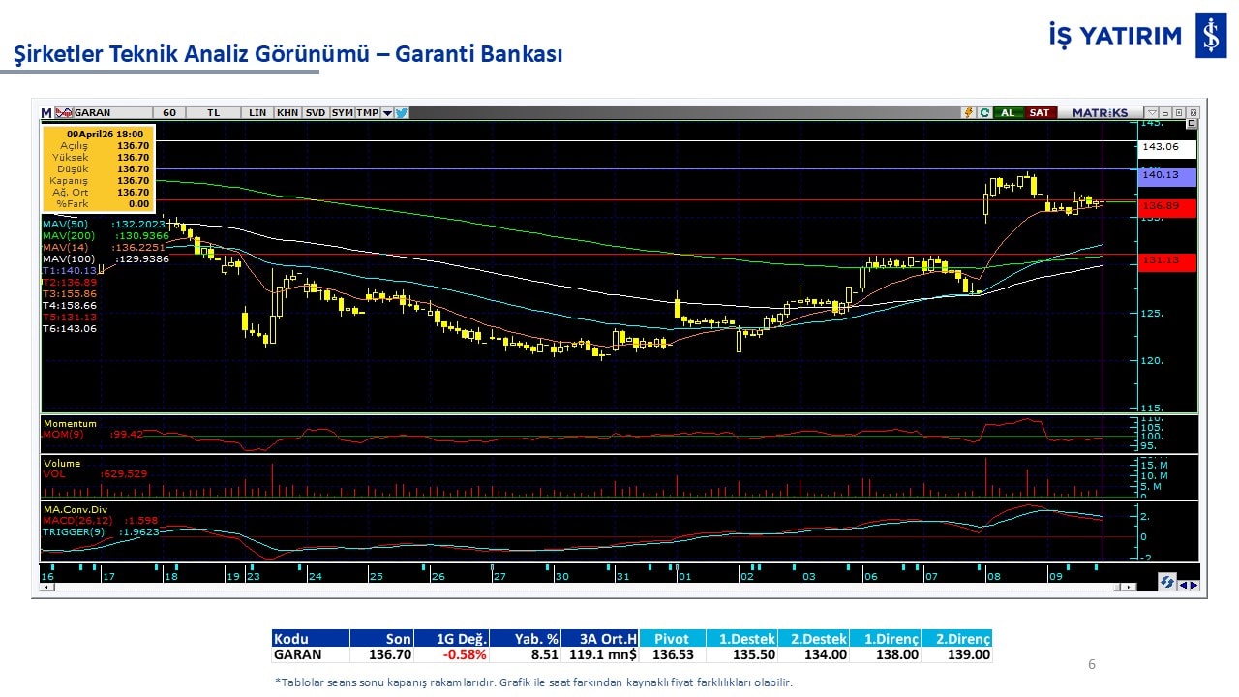
Task: Expand the triangle menu beside MATRIKS
Action: [x=1152, y=113]
